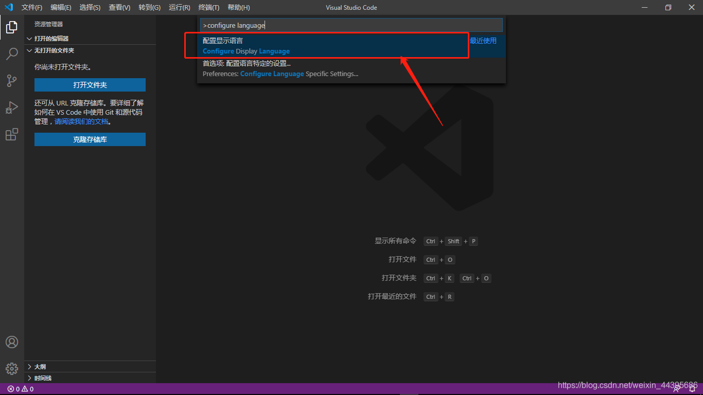Open the 编辑(E) menu
703x395 pixels.
point(61,7)
